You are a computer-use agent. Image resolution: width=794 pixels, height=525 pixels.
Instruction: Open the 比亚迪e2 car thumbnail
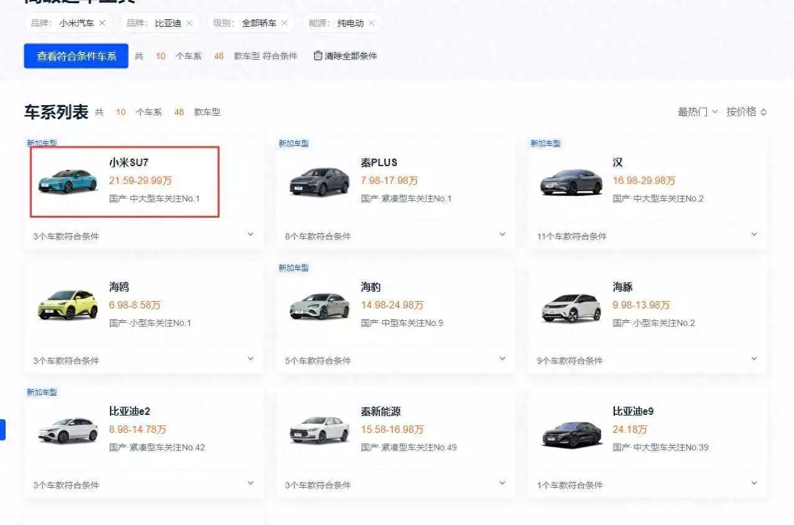pyautogui.click(x=68, y=430)
